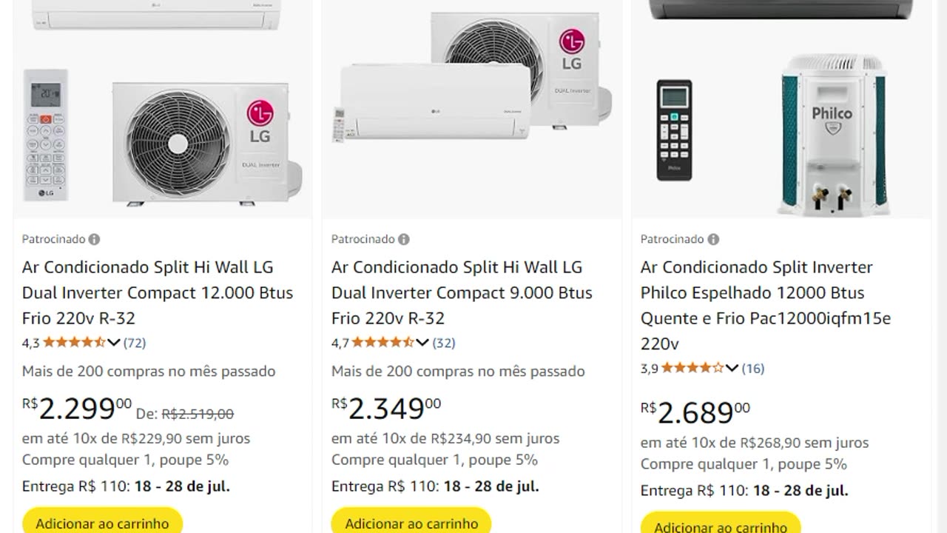Screen dimensions: 947x533
Task: Open LG Dual Inverter 9.000 Btus title
Action: pyautogui.click(x=462, y=292)
